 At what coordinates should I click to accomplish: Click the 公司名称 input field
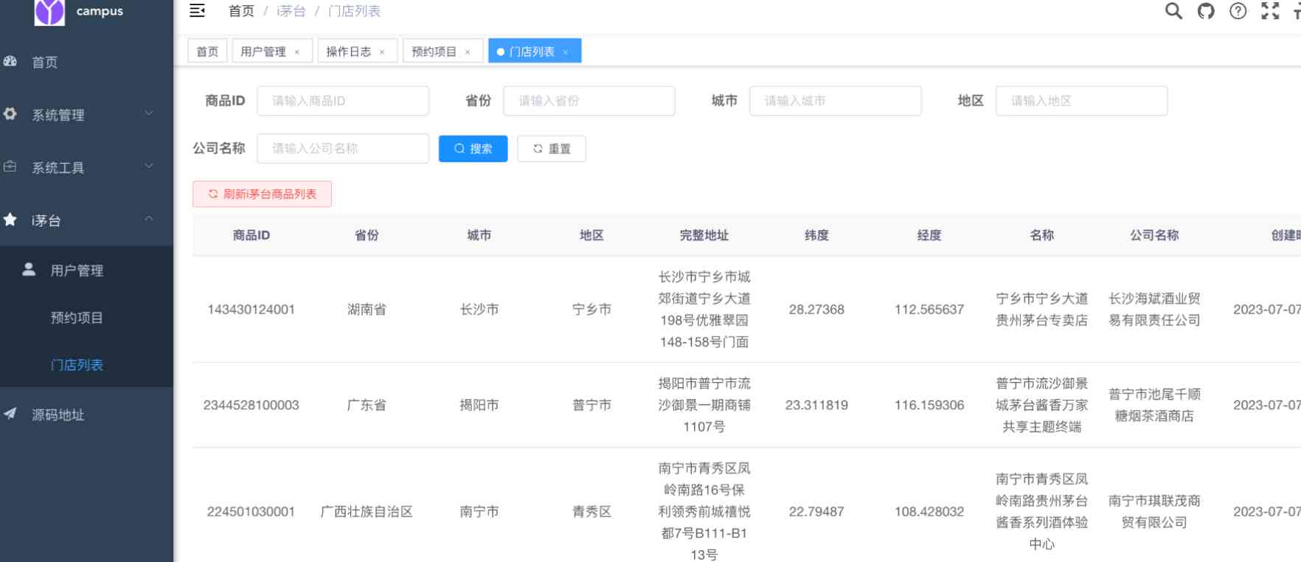(x=343, y=148)
